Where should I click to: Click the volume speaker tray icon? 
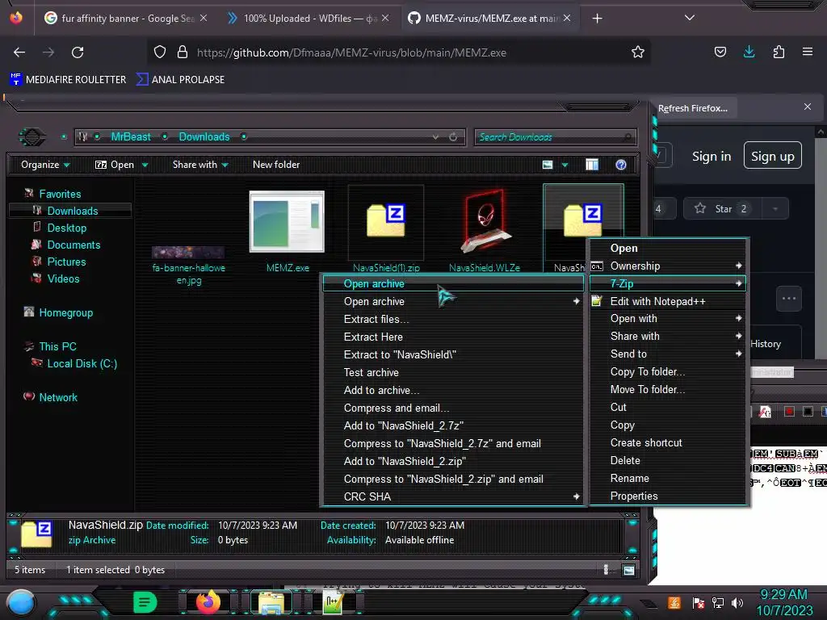737,602
